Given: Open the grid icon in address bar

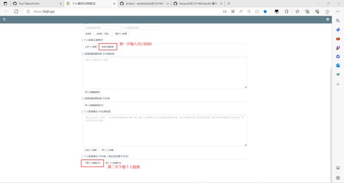Looking at the screenshot, I should point(233,11).
